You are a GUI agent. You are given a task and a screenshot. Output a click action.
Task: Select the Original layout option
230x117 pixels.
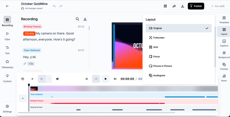[x=179, y=28]
